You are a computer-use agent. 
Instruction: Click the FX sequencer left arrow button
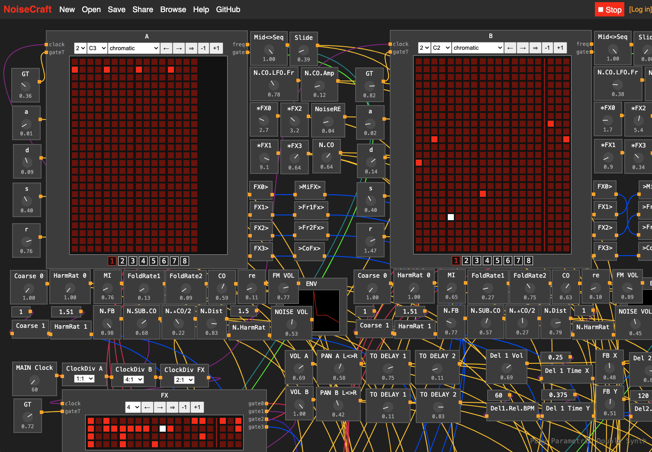pyautogui.click(x=148, y=407)
